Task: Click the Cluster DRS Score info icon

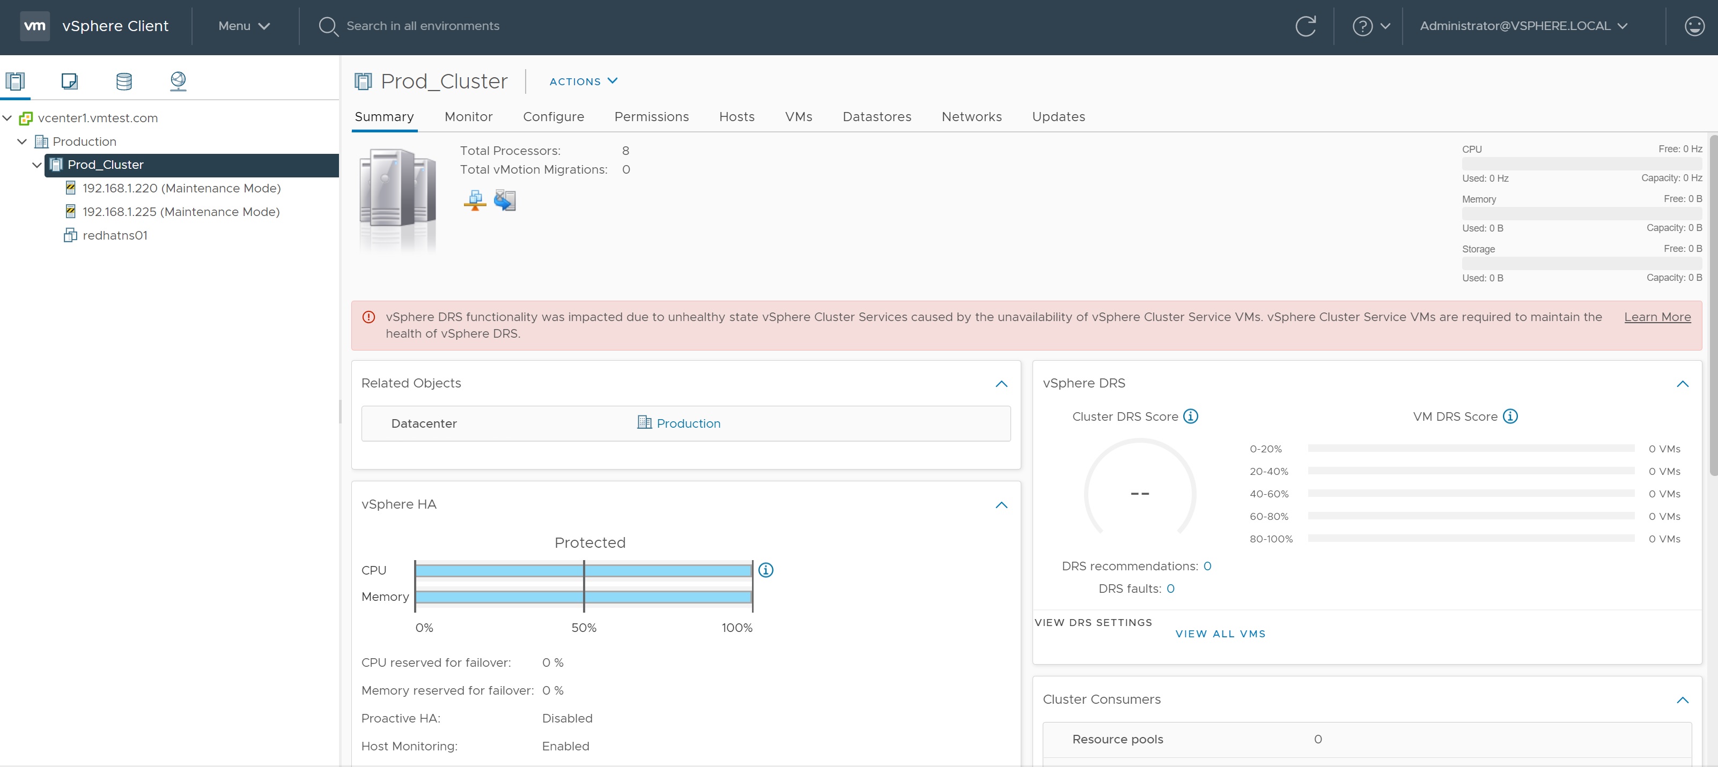Action: (1190, 416)
